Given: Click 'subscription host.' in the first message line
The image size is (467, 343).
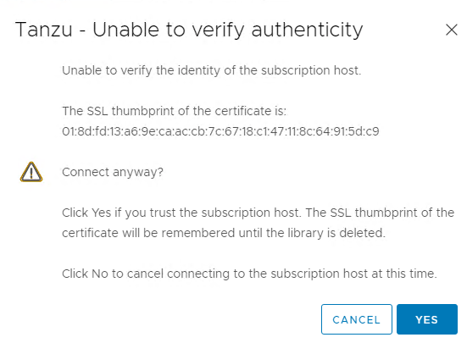Looking at the screenshot, I should (311, 71).
